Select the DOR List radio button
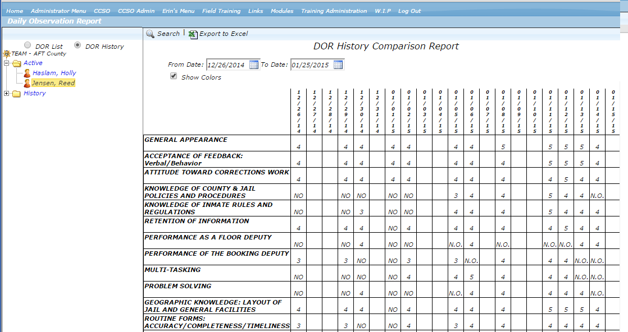628x332 pixels. [x=28, y=45]
